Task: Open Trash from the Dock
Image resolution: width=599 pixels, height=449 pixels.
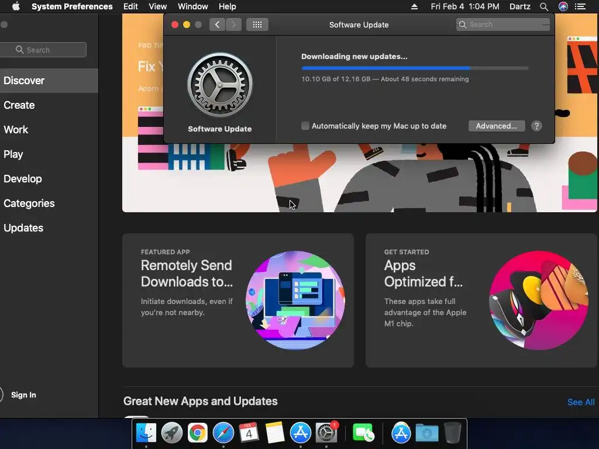Action: coord(452,433)
